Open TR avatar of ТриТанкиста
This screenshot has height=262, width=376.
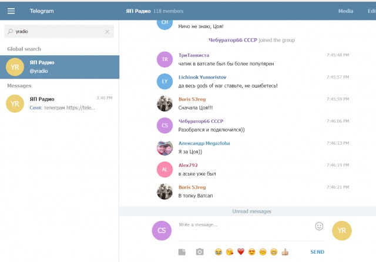click(x=164, y=59)
